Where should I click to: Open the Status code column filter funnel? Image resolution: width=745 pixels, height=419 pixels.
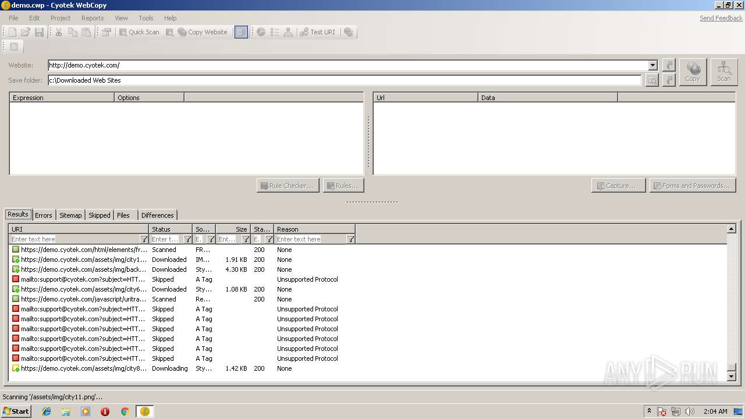pos(269,239)
